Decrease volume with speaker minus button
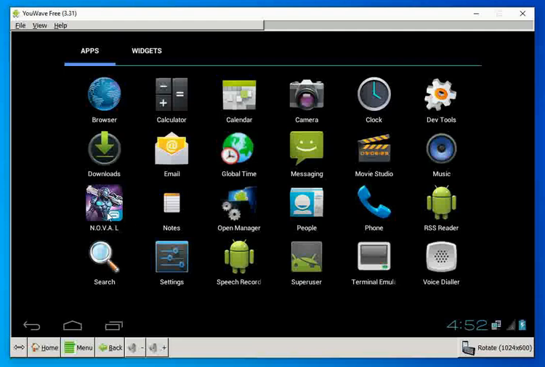545x367 pixels. pos(136,347)
